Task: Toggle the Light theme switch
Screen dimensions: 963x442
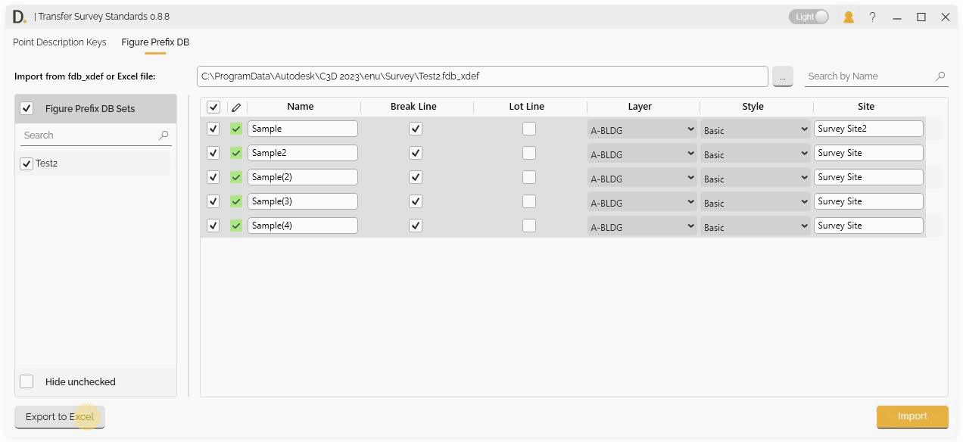Action: pyautogui.click(x=808, y=16)
